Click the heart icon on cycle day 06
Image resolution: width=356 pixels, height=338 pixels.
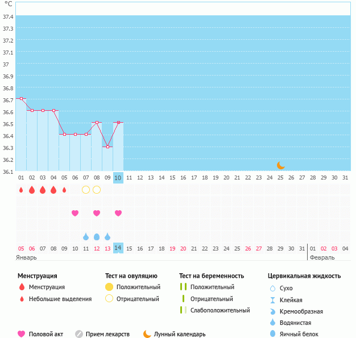coord(75,213)
